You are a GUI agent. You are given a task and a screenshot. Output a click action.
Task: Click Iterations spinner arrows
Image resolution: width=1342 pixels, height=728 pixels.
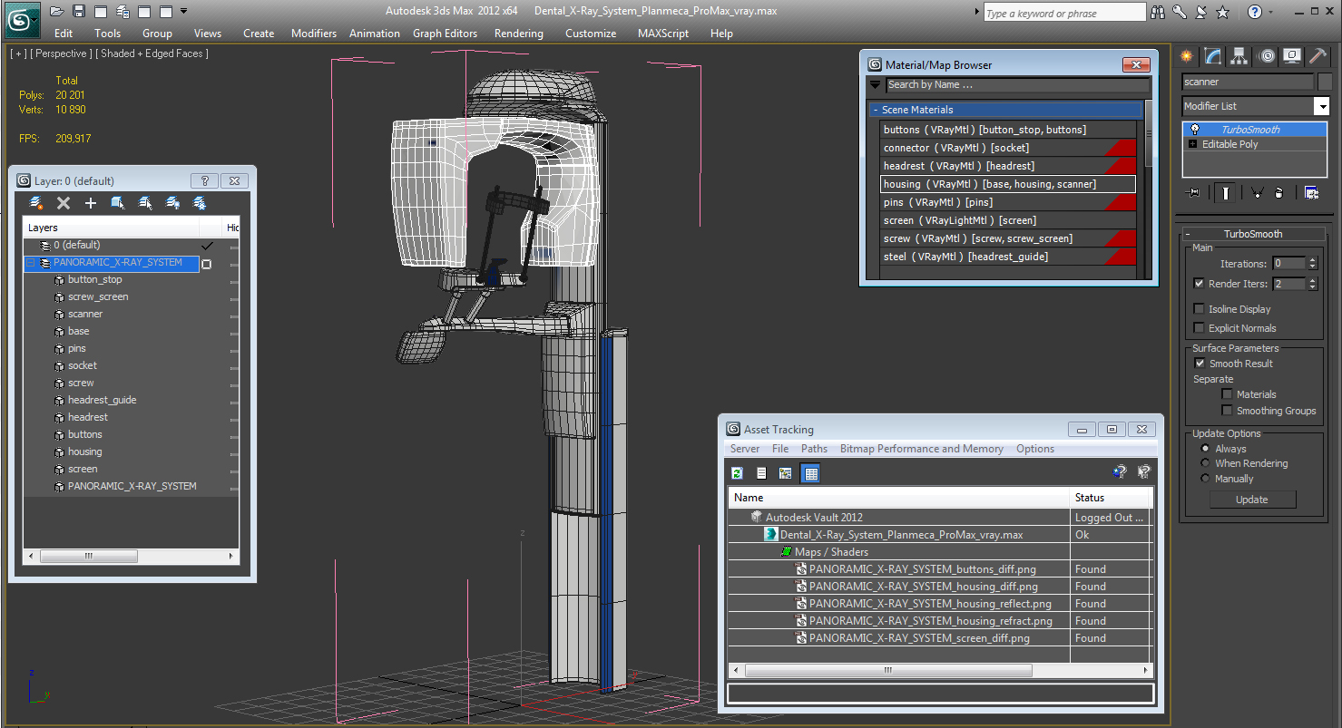coord(1313,264)
